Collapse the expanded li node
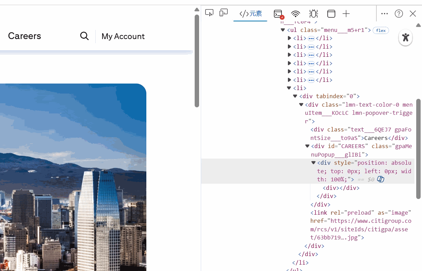This screenshot has height=271, width=422. 289,88
